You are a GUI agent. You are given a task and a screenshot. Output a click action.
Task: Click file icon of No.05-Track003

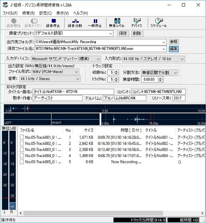(22, 149)
